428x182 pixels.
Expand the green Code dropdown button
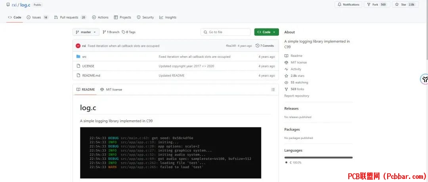pyautogui.click(x=266, y=32)
